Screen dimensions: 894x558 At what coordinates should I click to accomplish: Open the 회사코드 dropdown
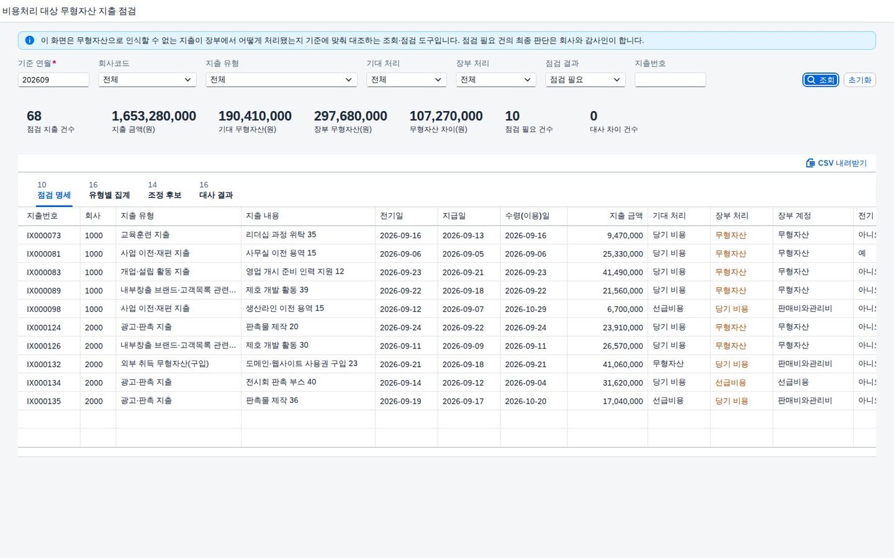147,80
